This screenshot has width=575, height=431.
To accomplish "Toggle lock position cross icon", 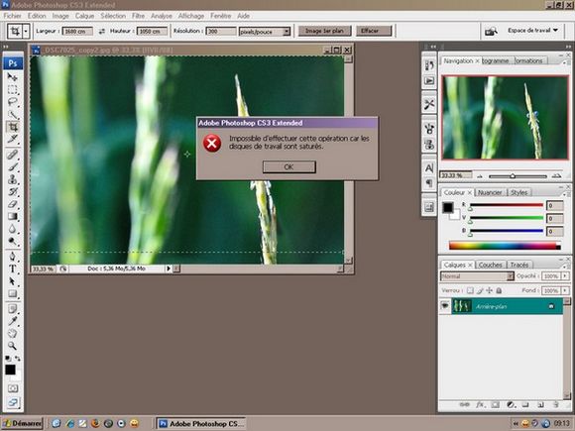I will (x=489, y=290).
